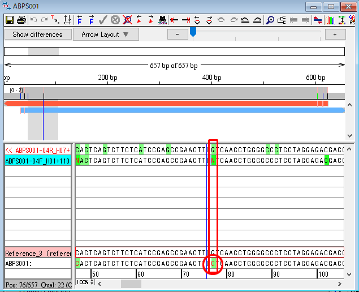Click the overview pane down scroll arrow
The image size is (359, 292).
349,136
